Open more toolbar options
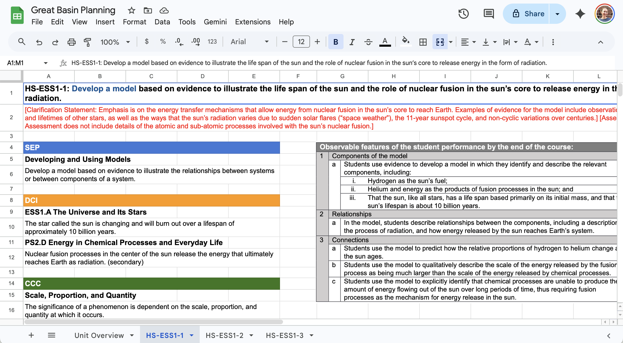The image size is (623, 343). pyautogui.click(x=553, y=42)
